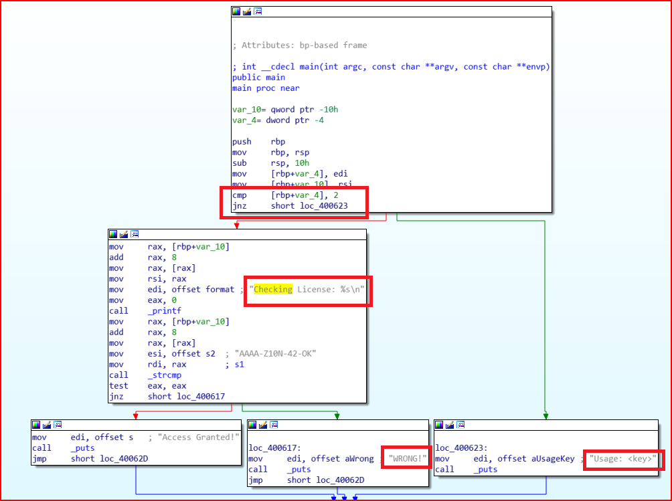672x501 pixels.
Task: Select the group-nodes icon on the main block
Action: click(x=258, y=11)
